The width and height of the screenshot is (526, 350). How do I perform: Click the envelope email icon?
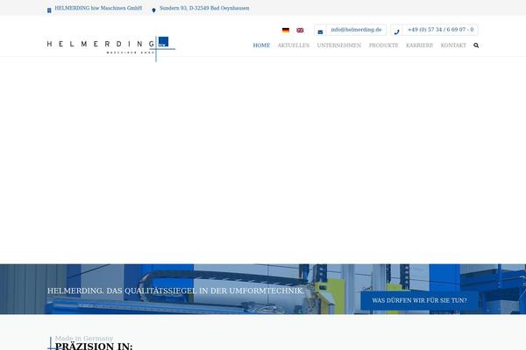coord(320,32)
